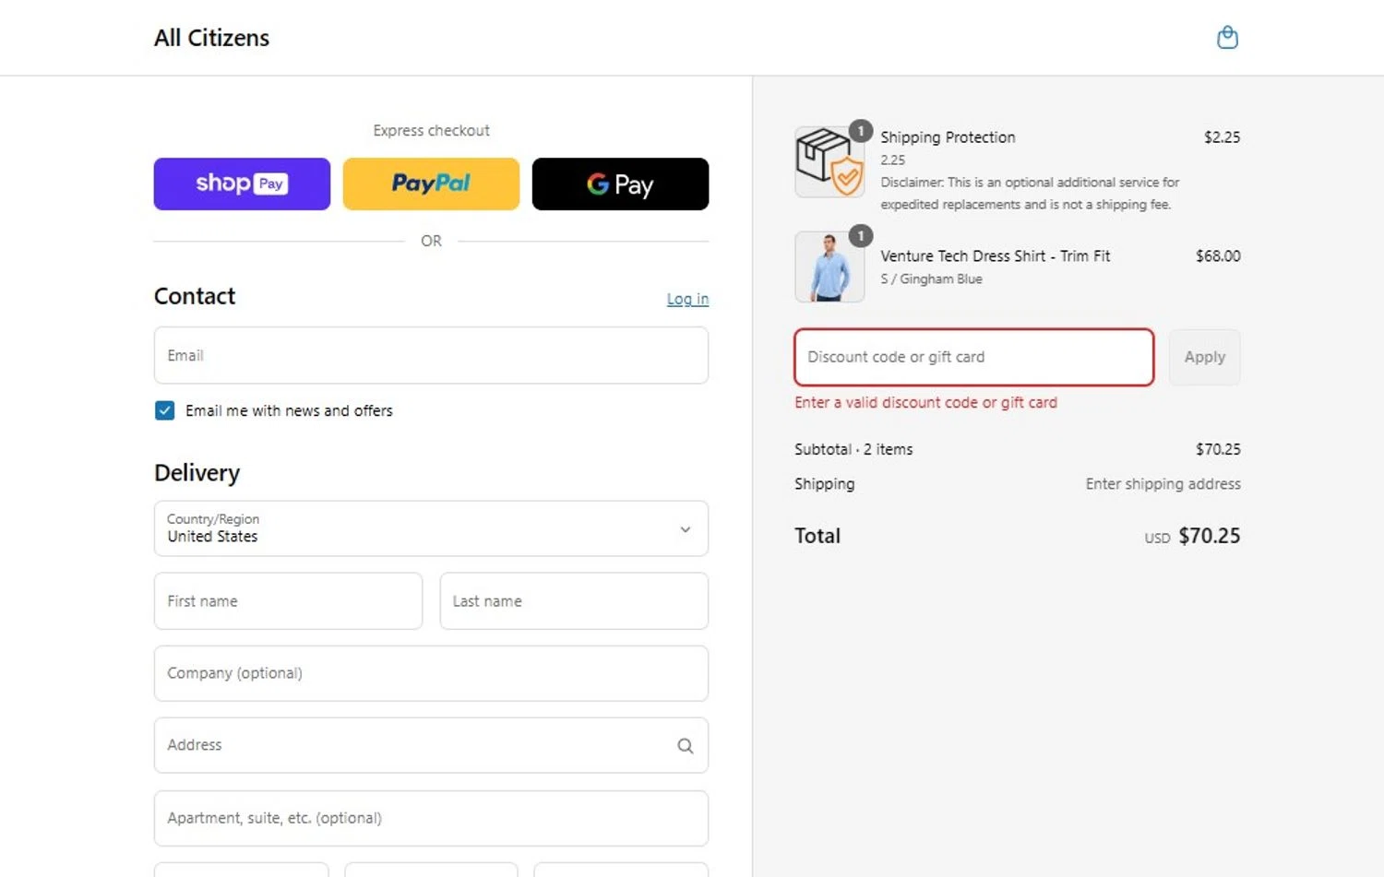Screen dimensions: 1384x877
Task: Select the 'Venture Tech Dress Shirt - Trim Fit' text
Action: click(995, 255)
